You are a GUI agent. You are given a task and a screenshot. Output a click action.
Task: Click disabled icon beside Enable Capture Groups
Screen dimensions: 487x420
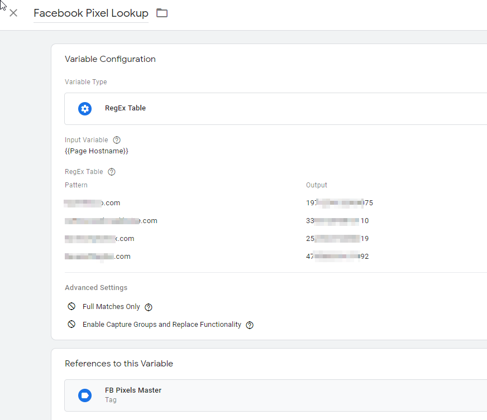[x=71, y=324]
